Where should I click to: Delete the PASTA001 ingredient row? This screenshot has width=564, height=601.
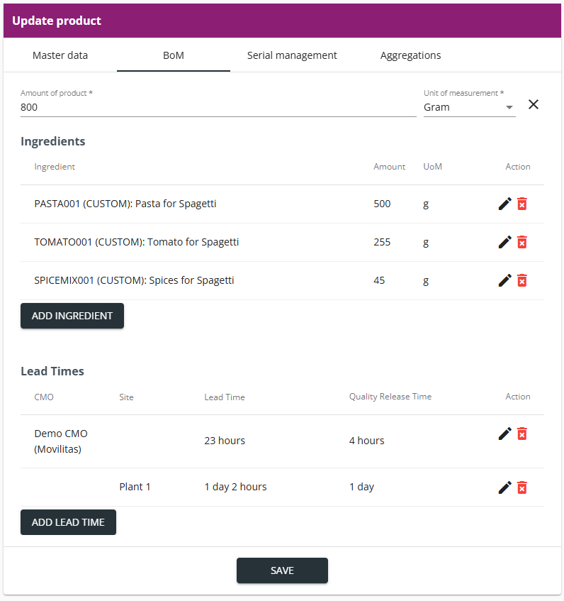522,204
